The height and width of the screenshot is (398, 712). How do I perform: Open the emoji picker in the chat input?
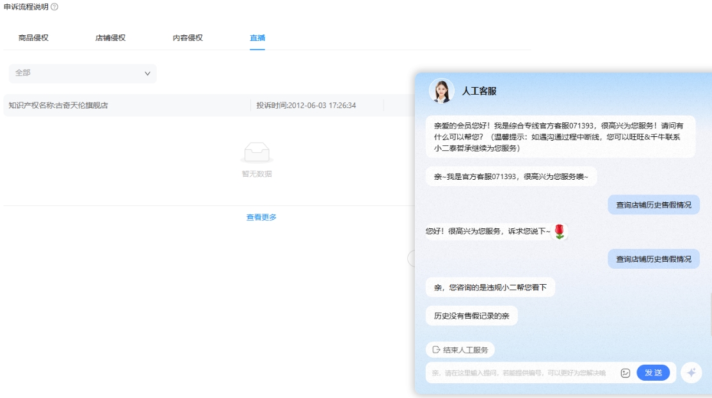click(x=626, y=373)
